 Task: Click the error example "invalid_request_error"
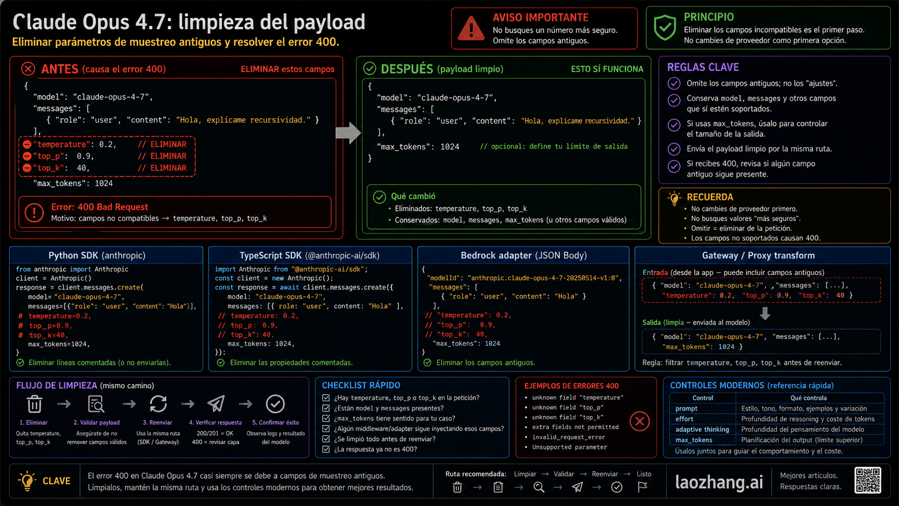pos(568,437)
